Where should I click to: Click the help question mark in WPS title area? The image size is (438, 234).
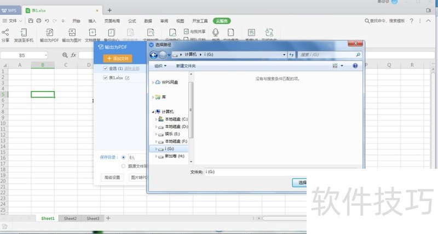[x=412, y=21]
